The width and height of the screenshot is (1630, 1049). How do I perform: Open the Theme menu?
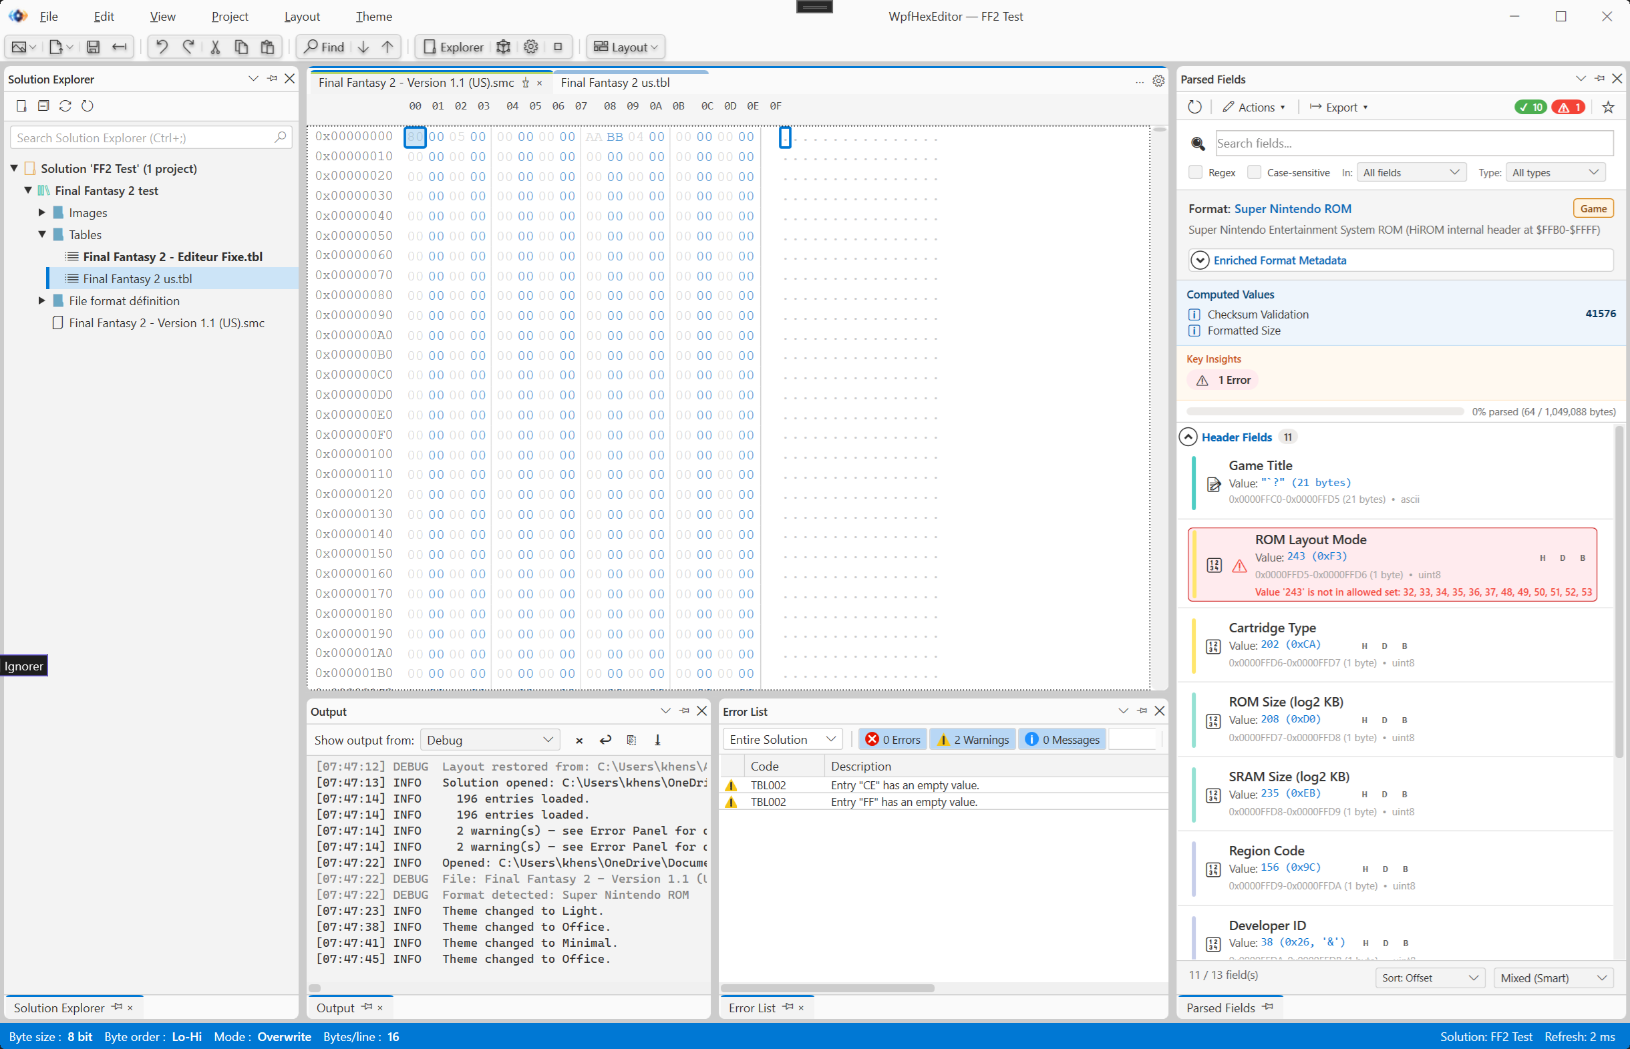tap(373, 16)
